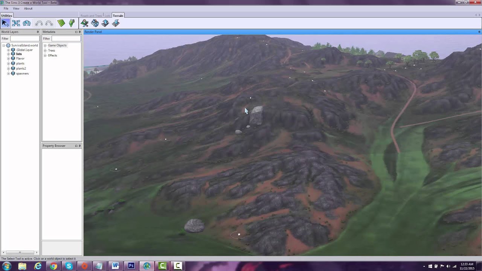Open Origin from the taskbar
This screenshot has width=482, height=271.
pyautogui.click(x=84, y=266)
